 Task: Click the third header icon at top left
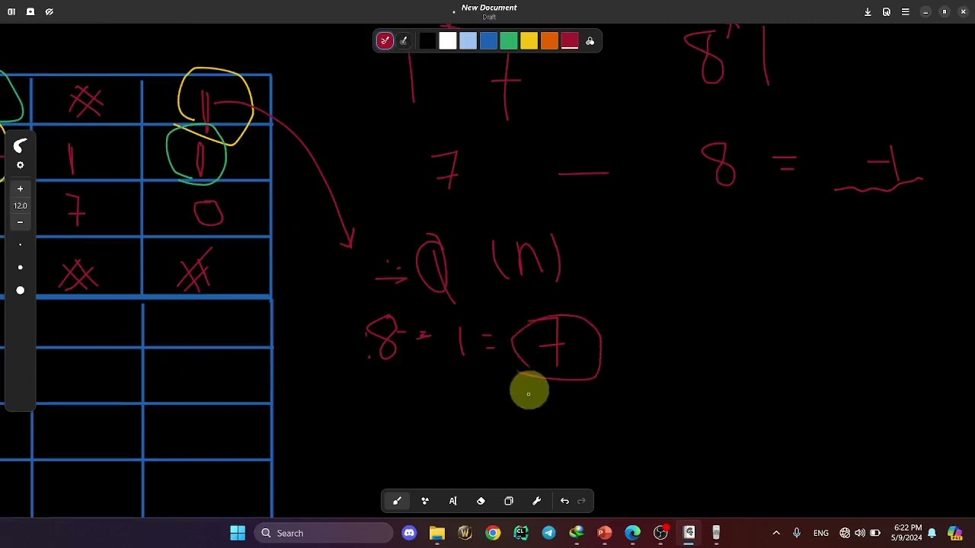(x=50, y=11)
